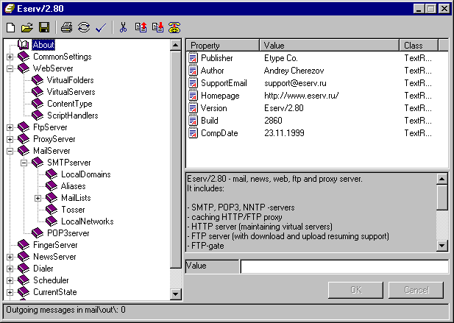Click the Outgoing messages status bar text
This screenshot has width=454, height=323.
click(65, 310)
